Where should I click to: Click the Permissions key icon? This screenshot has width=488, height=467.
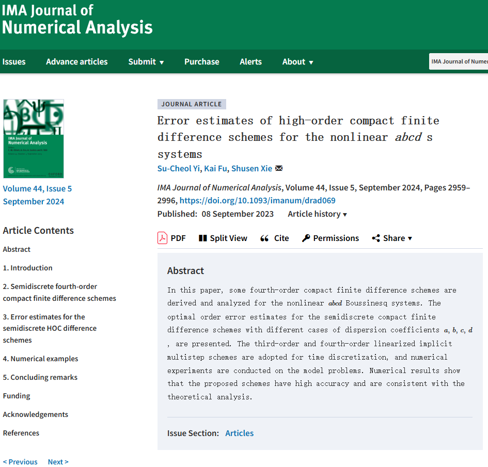pyautogui.click(x=306, y=238)
